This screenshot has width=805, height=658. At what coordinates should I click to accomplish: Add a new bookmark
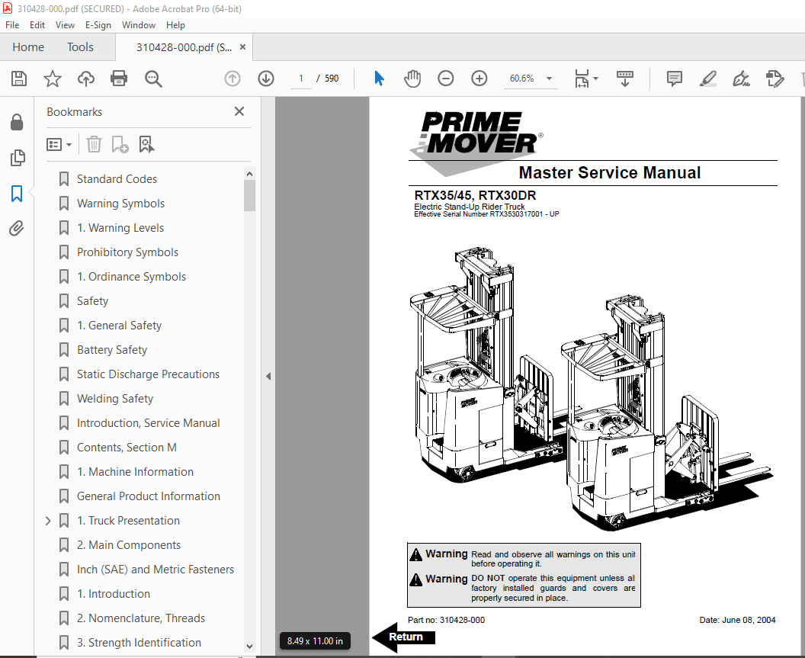[120, 144]
